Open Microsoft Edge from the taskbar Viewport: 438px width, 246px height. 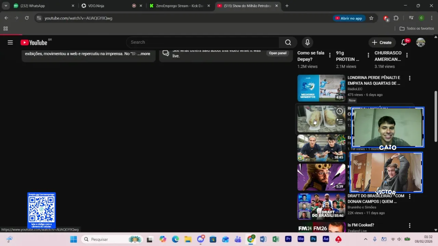click(176, 239)
